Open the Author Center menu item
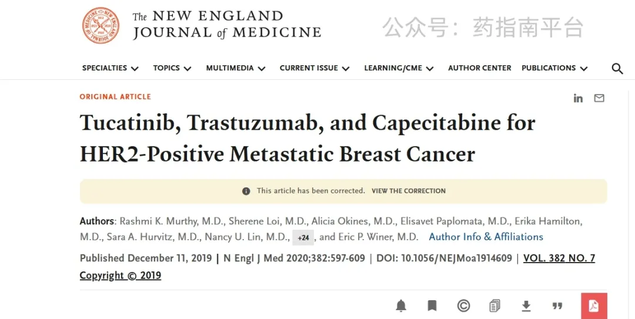Viewport: 635px width, 319px height. coord(480,68)
